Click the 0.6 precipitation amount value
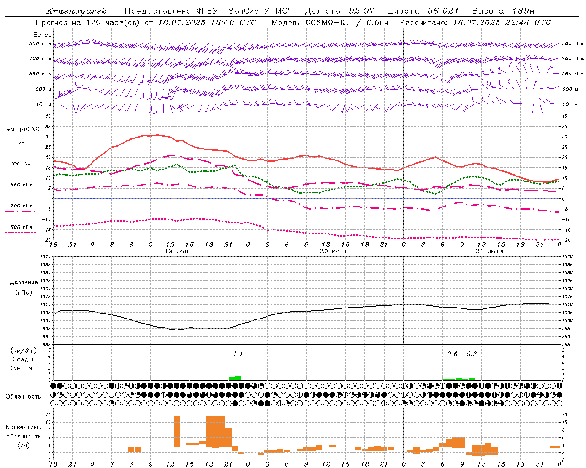The height and width of the screenshot is (468, 586). (452, 354)
